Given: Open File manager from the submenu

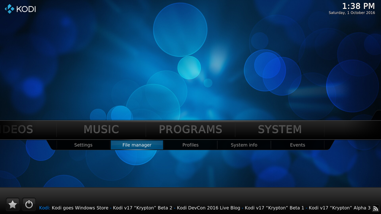Looking at the screenshot, I should 137,145.
